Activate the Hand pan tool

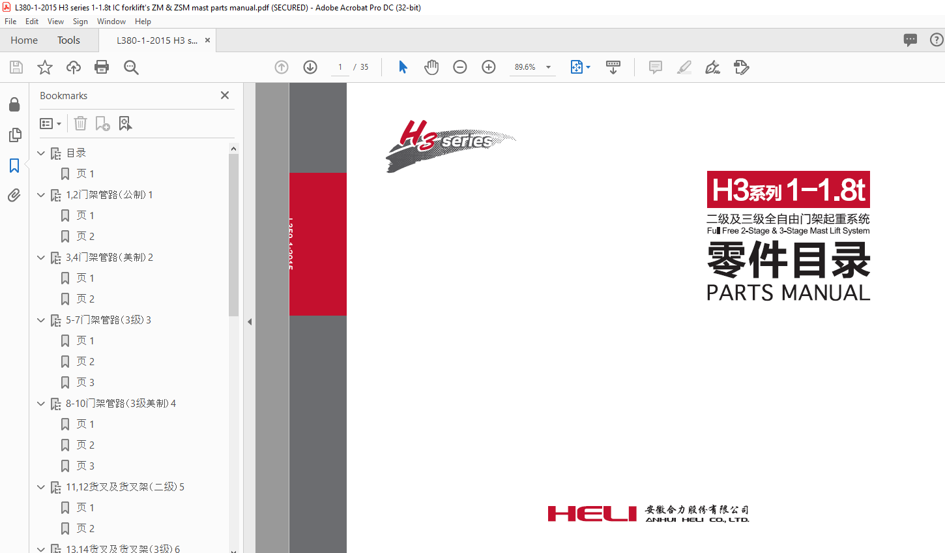pos(431,67)
